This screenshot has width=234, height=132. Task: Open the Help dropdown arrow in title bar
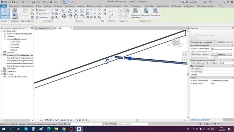click(214, 2)
